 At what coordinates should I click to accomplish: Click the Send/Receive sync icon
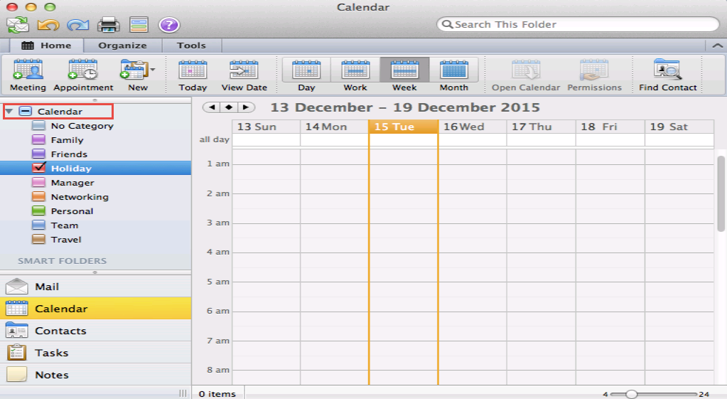point(18,25)
